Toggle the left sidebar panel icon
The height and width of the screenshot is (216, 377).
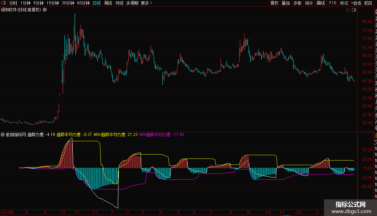3,3
